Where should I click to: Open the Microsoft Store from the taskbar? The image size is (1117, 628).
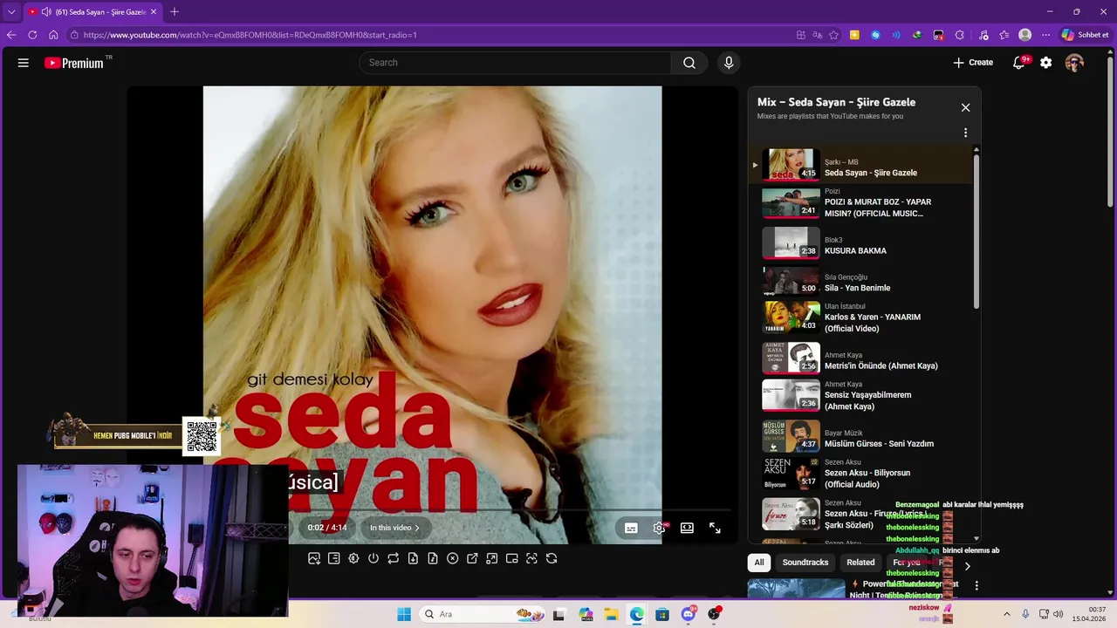click(662, 614)
